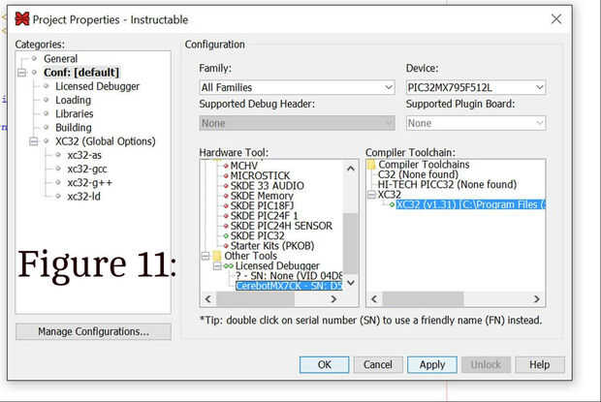
Task: Select SKDE PIC24H SENSOR tool
Action: pyautogui.click(x=281, y=226)
